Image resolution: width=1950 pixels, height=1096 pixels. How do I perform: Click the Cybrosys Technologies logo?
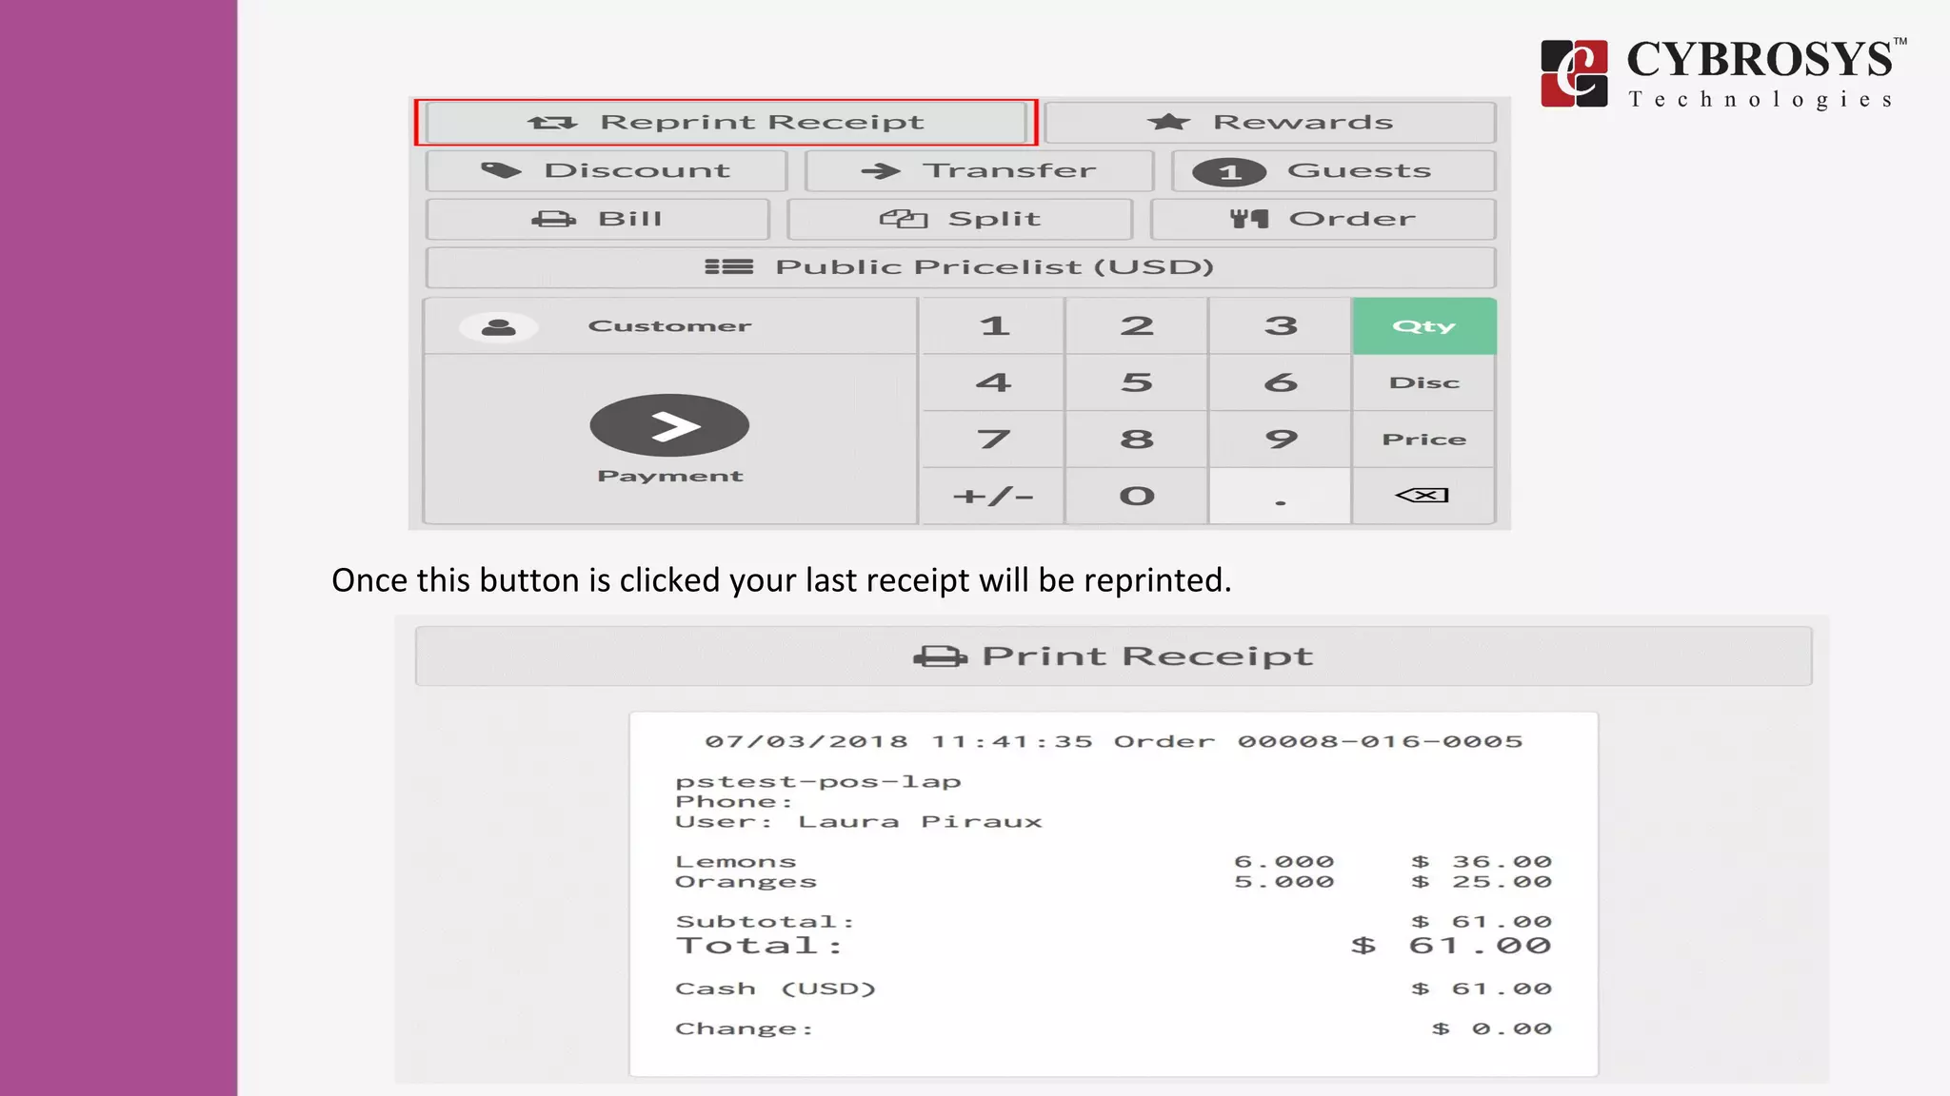coord(1723,73)
